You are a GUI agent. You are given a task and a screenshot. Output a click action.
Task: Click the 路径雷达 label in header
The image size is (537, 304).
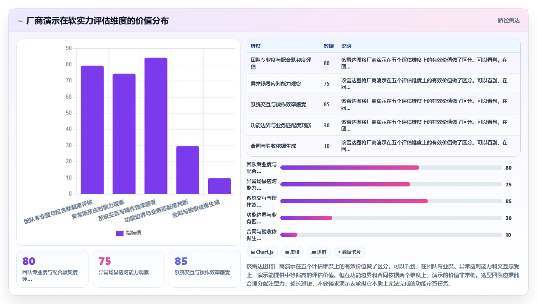pos(508,20)
